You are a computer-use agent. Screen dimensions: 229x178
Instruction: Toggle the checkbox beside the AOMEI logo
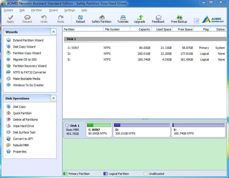pos(196,20)
